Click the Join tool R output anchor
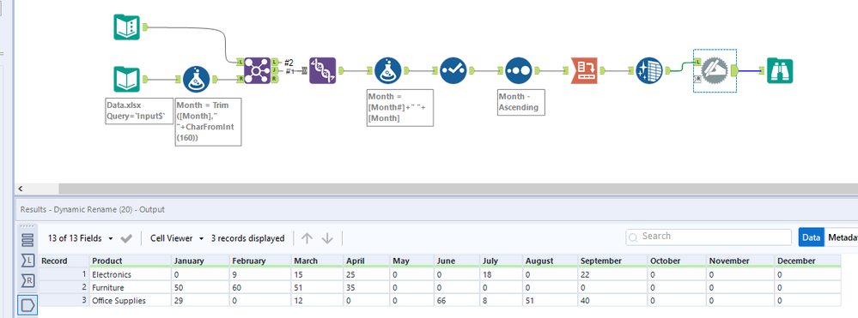This screenshot has width=858, height=318. [x=275, y=79]
